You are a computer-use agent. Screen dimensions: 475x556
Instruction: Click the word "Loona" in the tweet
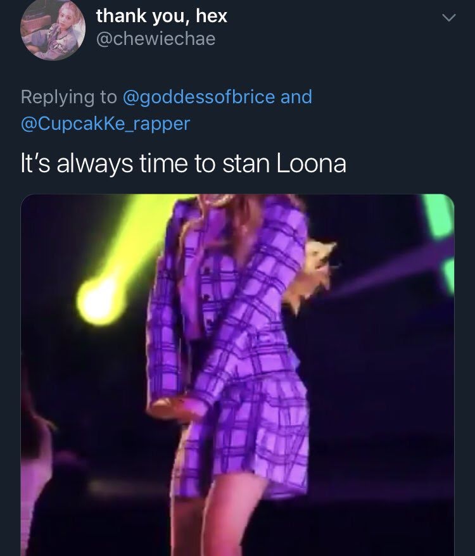312,163
